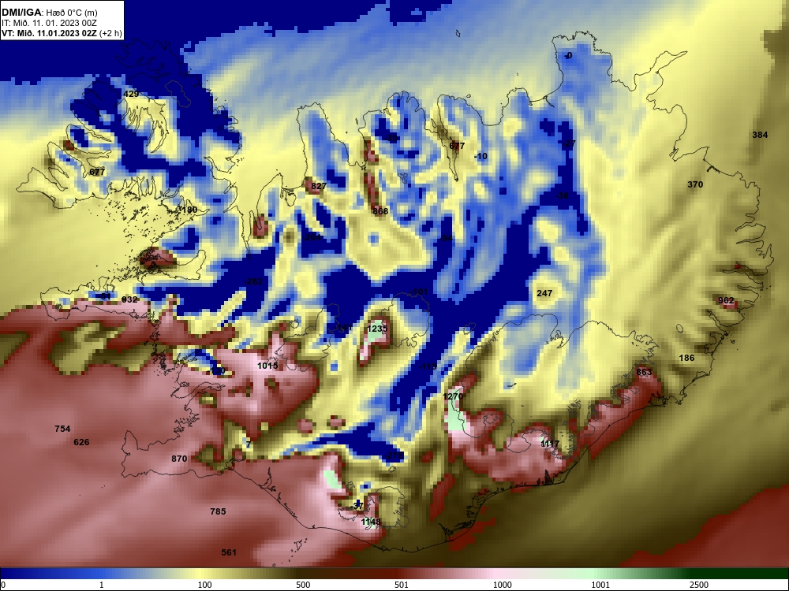
Task: Click the -264 value label on the map
Action: [x=312, y=236]
